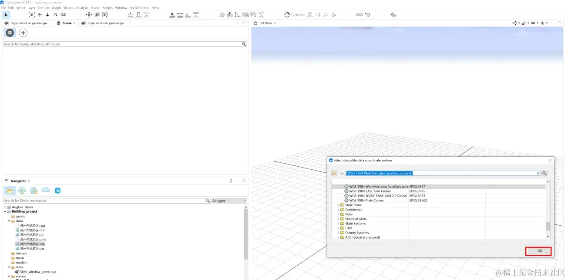Click the plain cloud icon in Navigator
Image resolution: width=568 pixels, height=280 pixels.
pos(45,190)
